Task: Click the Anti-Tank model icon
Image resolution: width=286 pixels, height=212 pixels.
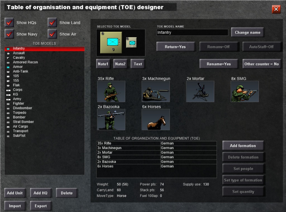Action: click(8, 72)
